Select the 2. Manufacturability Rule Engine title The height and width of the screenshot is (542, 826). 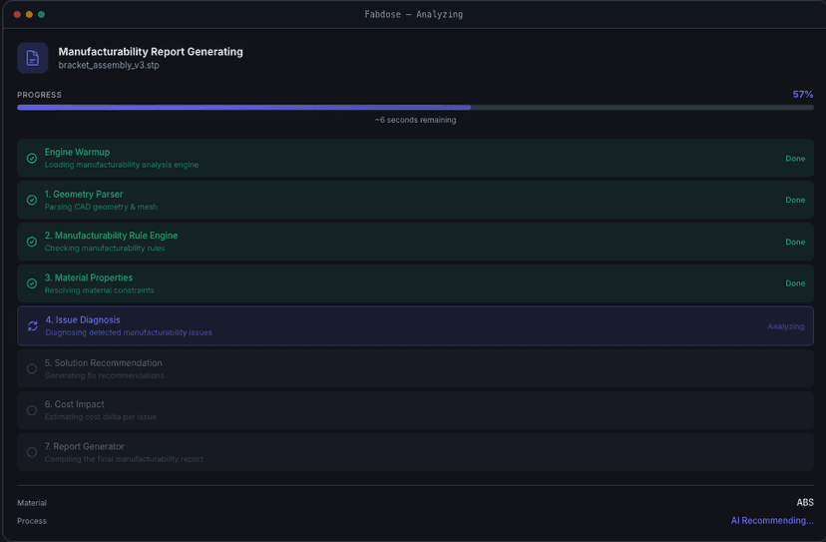click(x=111, y=236)
